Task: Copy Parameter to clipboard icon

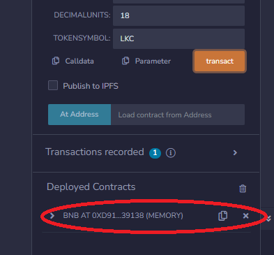Action: coord(125,61)
